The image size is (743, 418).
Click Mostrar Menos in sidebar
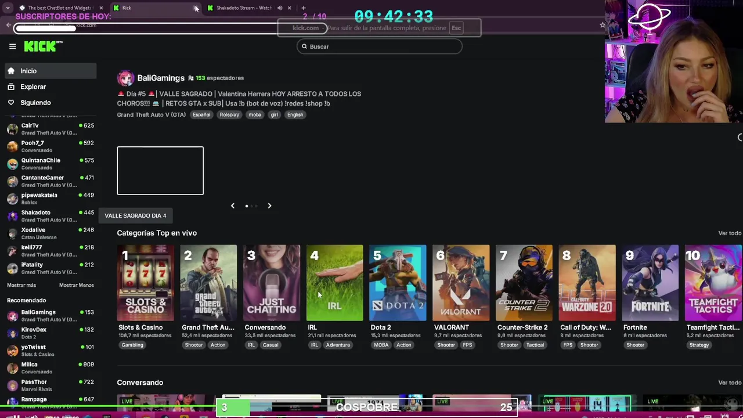click(77, 285)
